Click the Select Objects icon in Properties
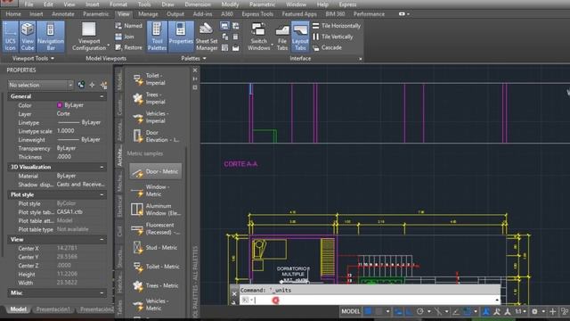The image size is (570, 321). tap(93, 85)
